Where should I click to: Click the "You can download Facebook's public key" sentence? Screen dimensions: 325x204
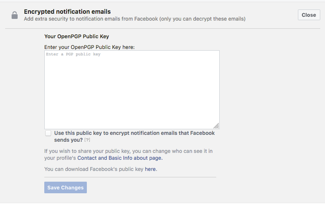pyautogui.click(x=101, y=169)
